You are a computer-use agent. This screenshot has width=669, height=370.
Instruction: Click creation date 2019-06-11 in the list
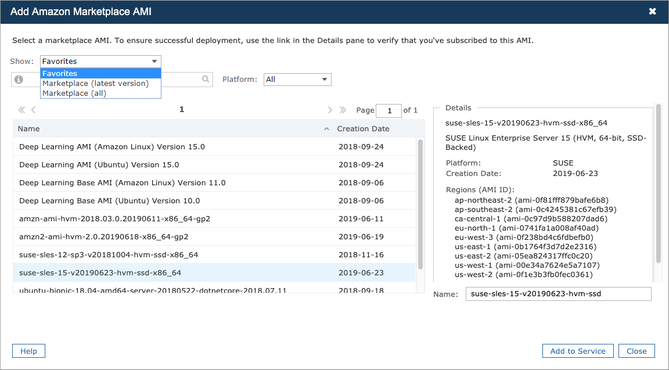pyautogui.click(x=361, y=219)
